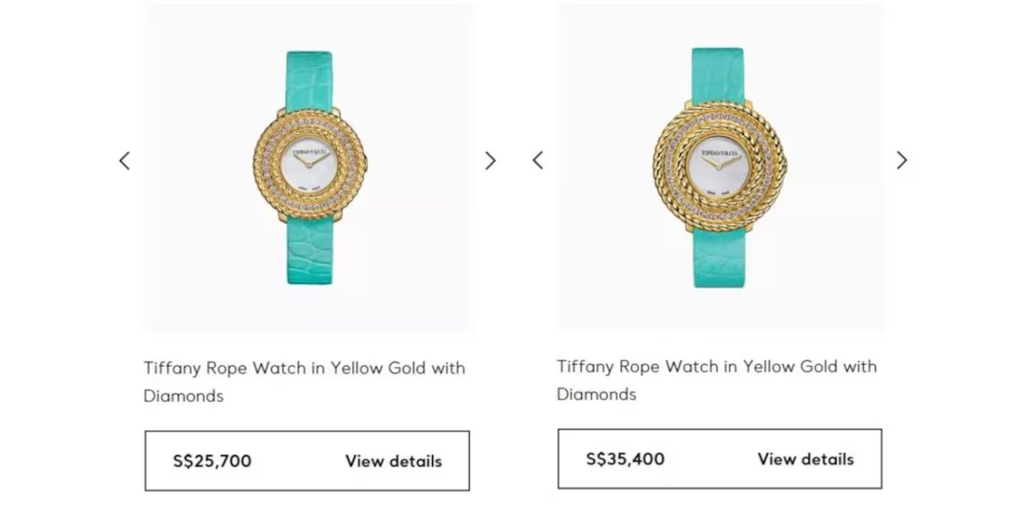The height and width of the screenshot is (514, 1028).
Task: Click the white dial of the S$35,400 watch
Action: 718,168
